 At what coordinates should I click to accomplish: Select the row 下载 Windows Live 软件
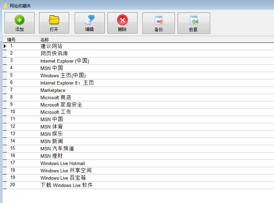138,185
